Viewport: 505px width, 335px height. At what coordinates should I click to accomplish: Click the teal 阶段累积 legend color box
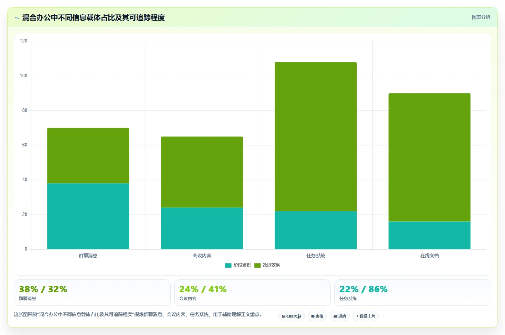click(x=228, y=266)
